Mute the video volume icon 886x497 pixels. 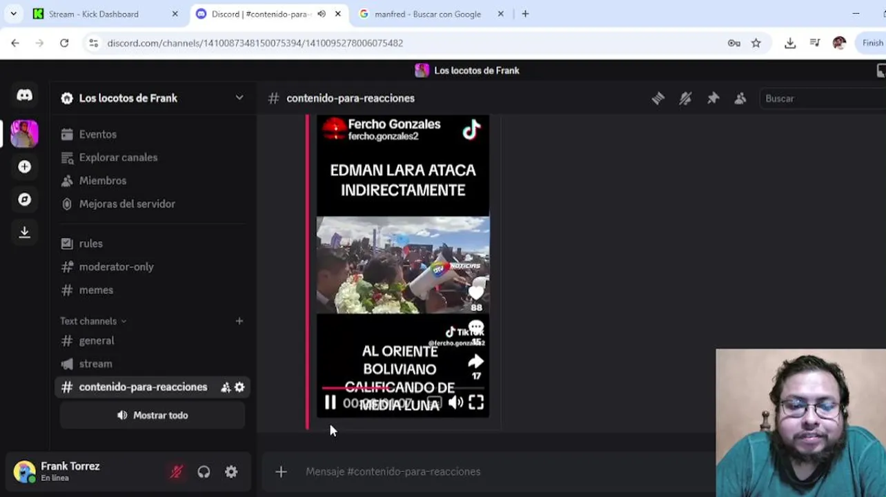coord(455,402)
